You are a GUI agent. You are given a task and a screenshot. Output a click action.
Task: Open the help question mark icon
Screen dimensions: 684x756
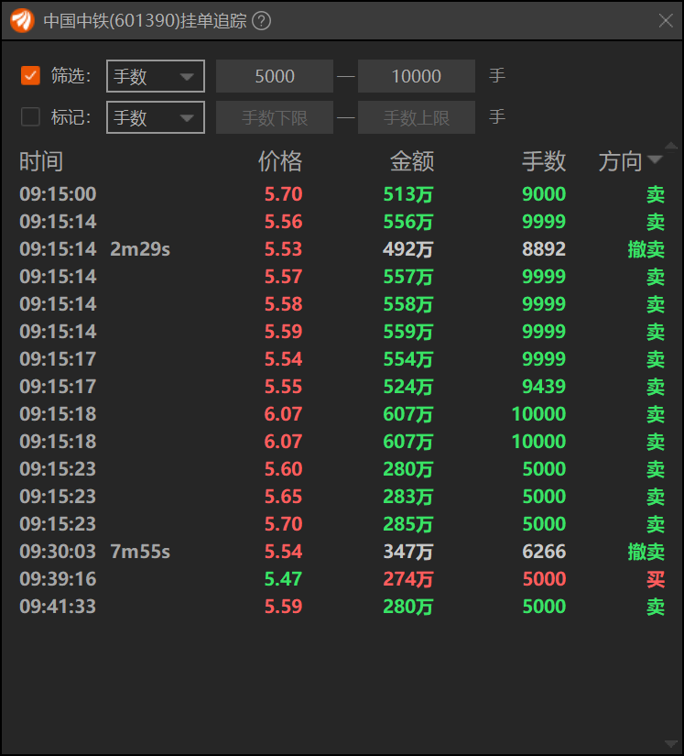coord(261,21)
